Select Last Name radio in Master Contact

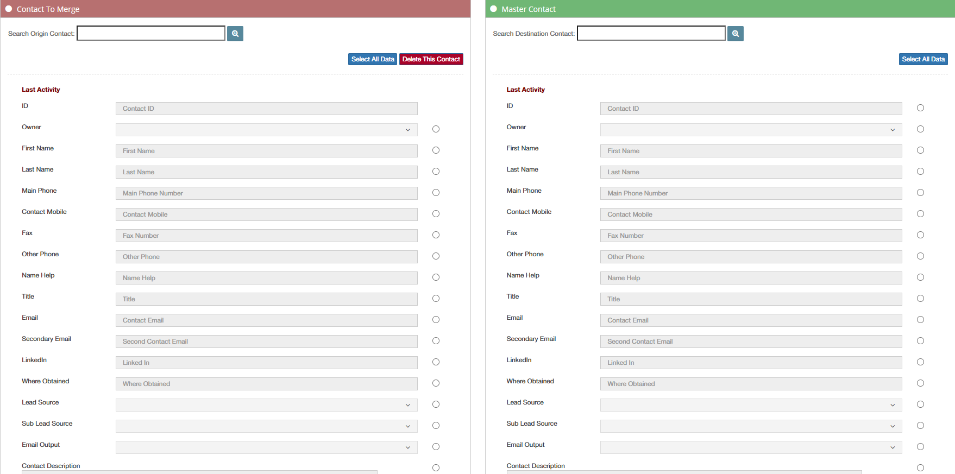coord(920,172)
